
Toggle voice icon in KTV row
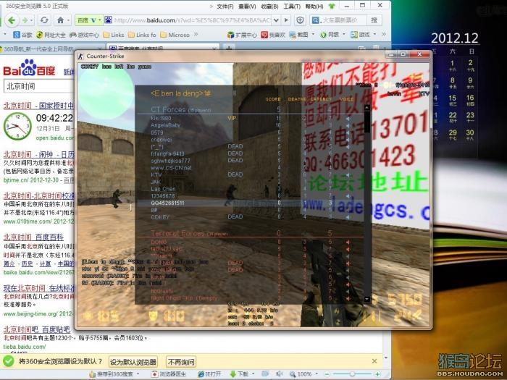tap(348, 174)
